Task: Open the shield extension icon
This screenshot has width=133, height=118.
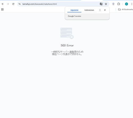Action: (x=113, y=4)
